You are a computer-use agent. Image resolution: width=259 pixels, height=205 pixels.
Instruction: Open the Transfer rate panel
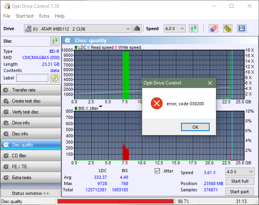(x=31, y=90)
